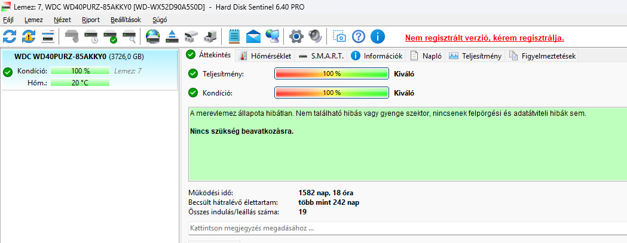Click the grayed disk with shield icon

click(72, 37)
